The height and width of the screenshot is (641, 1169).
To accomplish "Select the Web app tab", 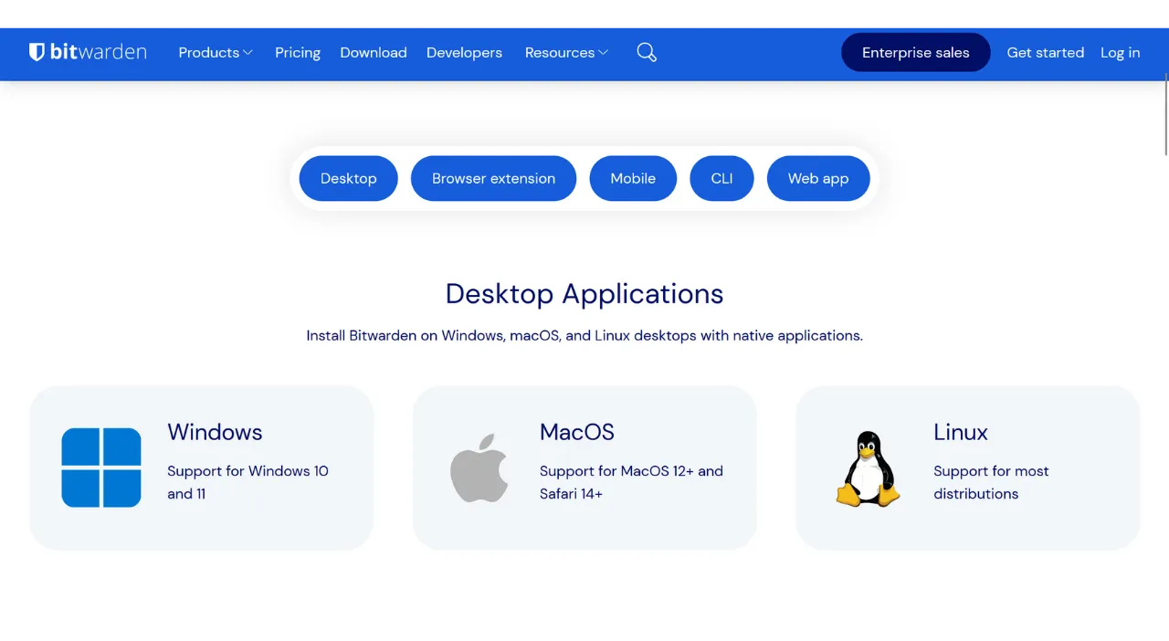I will tap(818, 178).
